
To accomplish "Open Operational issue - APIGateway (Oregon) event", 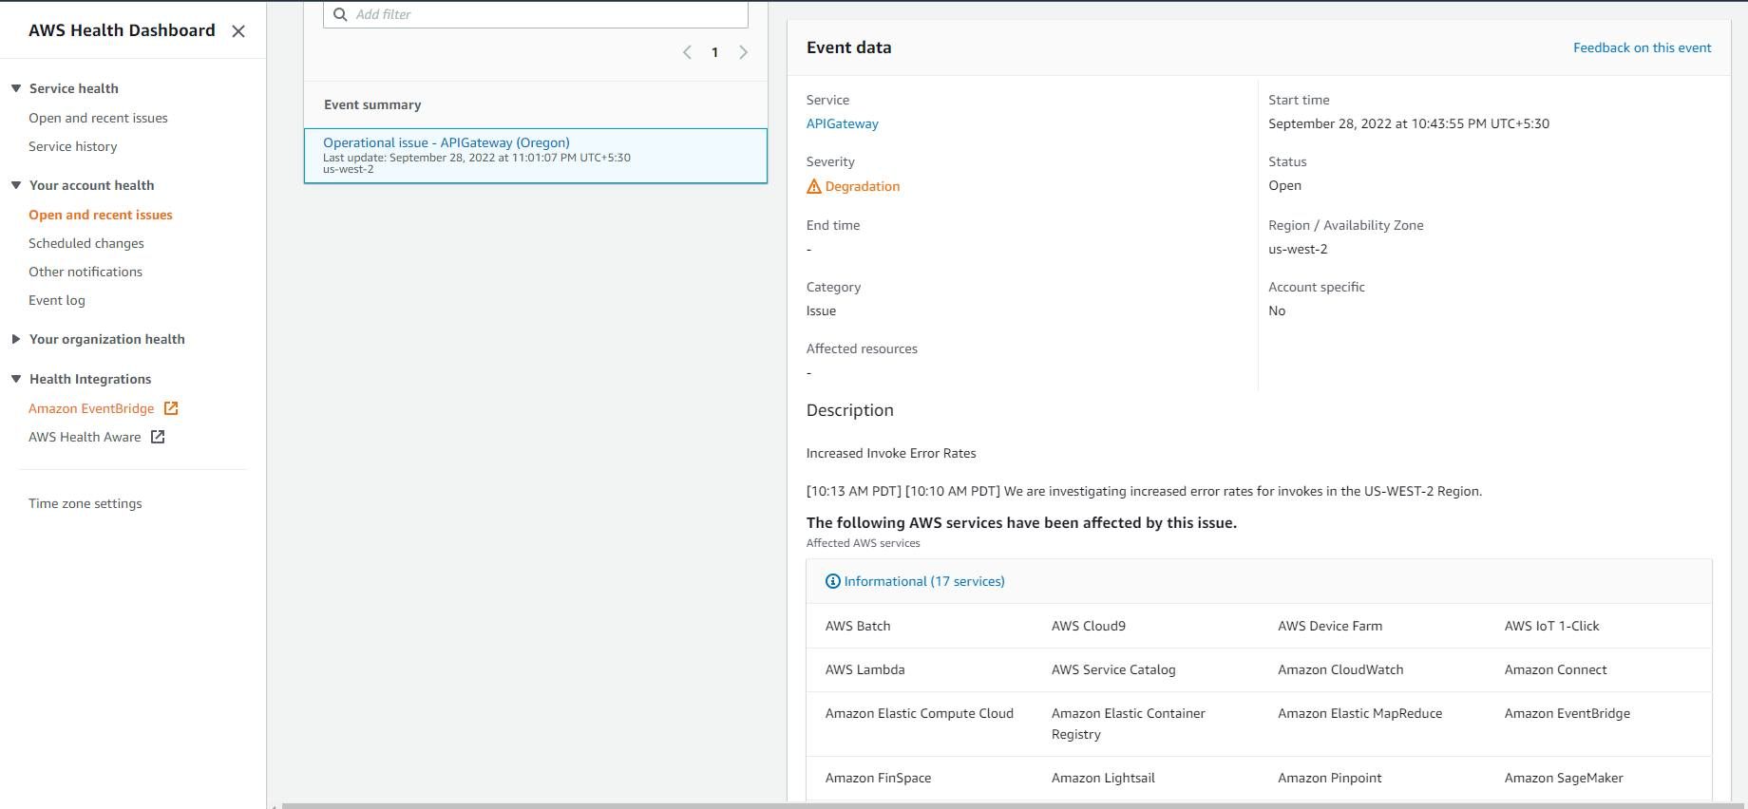I will coord(446,142).
